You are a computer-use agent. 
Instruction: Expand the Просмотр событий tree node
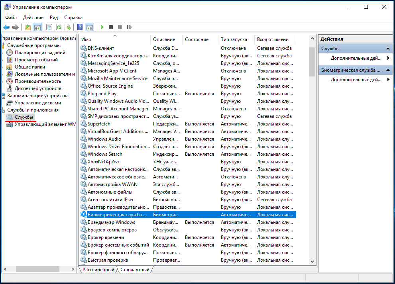3,60
